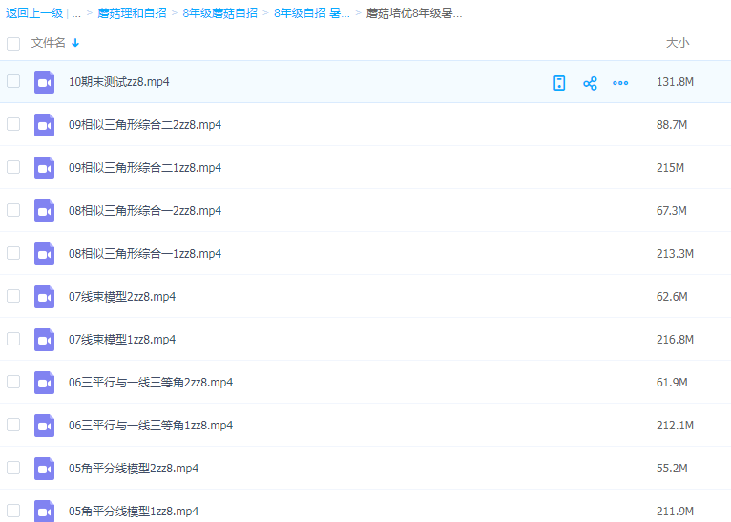Tick checkbox for 09相似三角形综合二1zz8.mp4
The height and width of the screenshot is (522, 731).
[13, 167]
